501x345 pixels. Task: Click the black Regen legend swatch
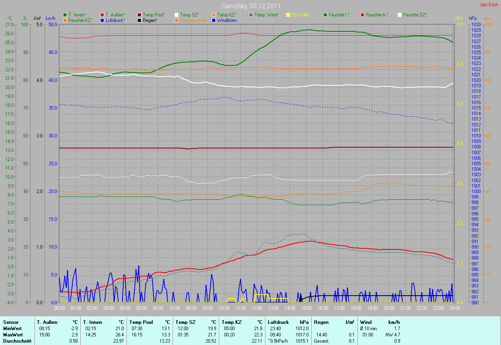[x=140, y=20]
